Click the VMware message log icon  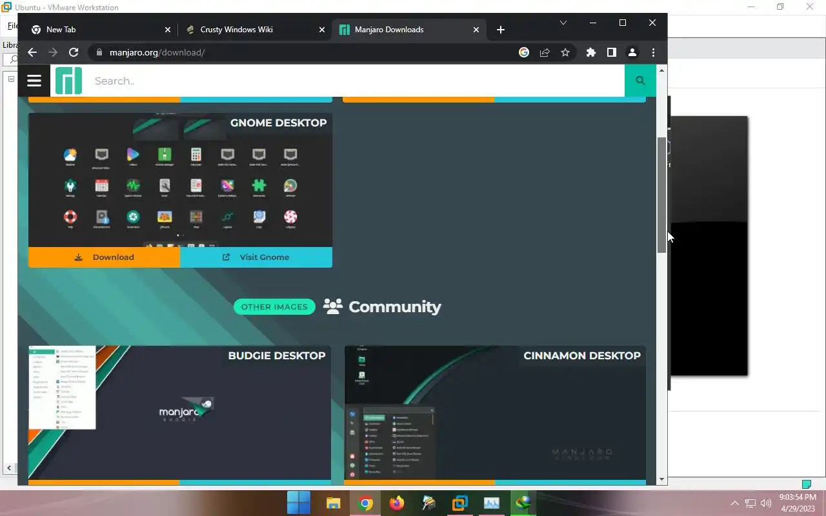point(806,484)
